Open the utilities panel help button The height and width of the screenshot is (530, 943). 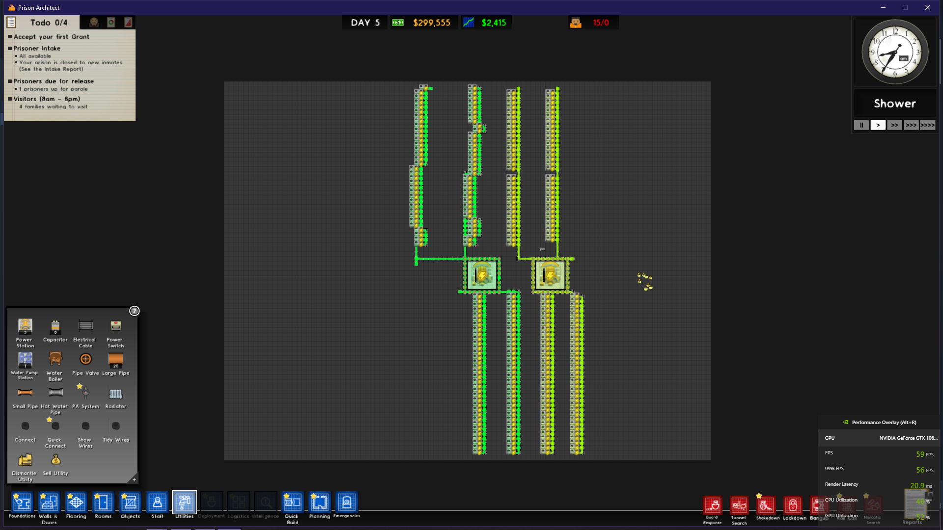coord(134,311)
